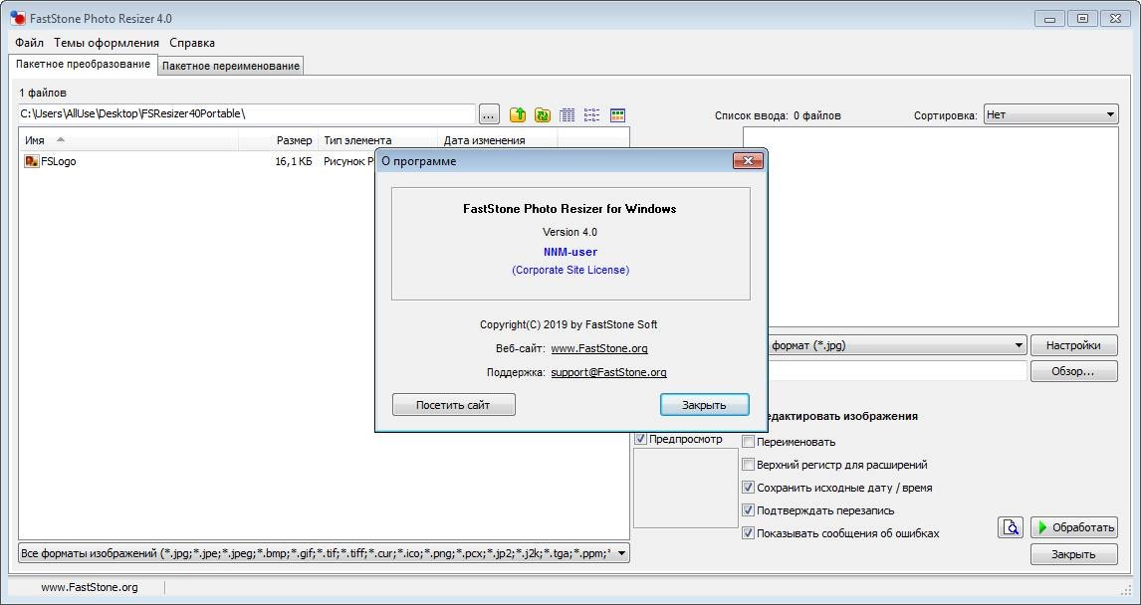
Task: Click the Посетить сайт button
Action: tap(453, 405)
